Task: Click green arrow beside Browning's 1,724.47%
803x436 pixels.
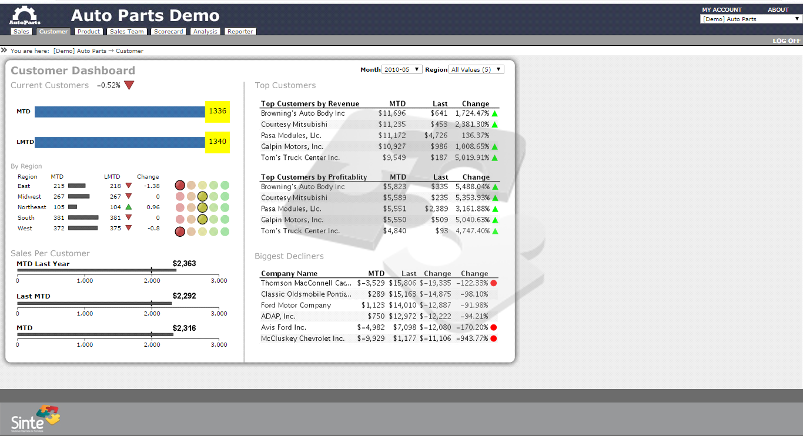Action: (x=494, y=113)
